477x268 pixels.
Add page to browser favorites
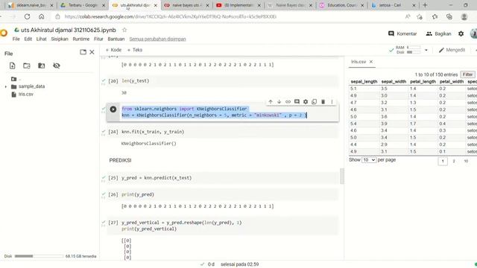pyautogui.click(x=420, y=16)
